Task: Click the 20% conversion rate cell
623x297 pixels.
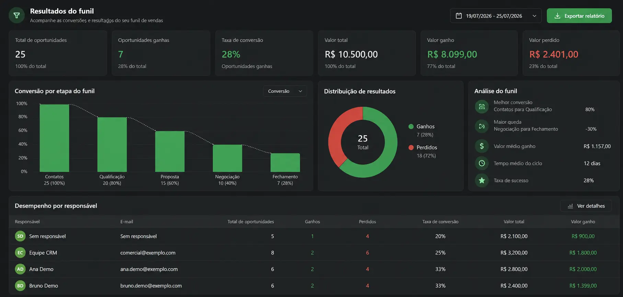Action: click(x=440, y=236)
